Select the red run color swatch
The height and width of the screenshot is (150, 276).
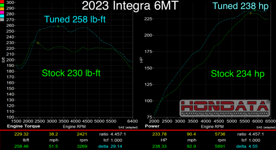pyautogui.click(x=2, y=2)
